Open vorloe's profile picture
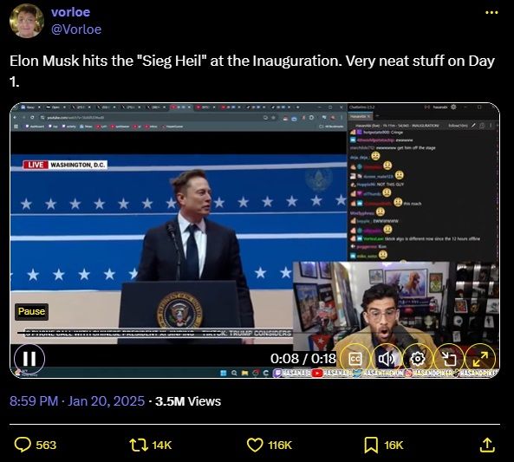The width and height of the screenshot is (514, 462). click(x=27, y=21)
